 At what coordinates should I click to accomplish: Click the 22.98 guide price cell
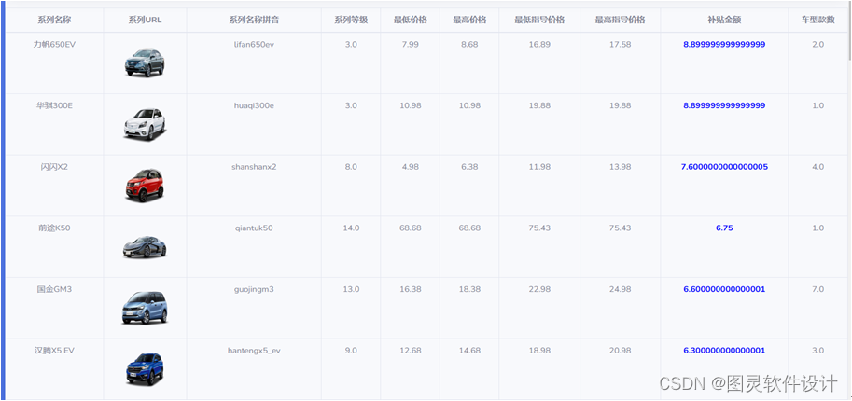click(x=539, y=289)
